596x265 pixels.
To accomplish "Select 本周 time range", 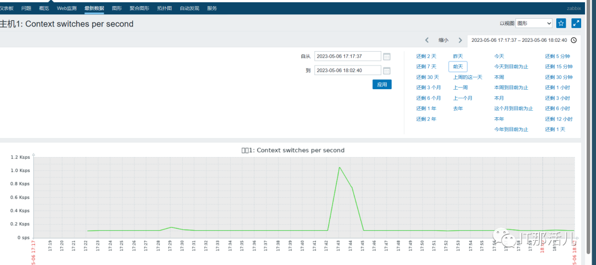I will (x=499, y=77).
